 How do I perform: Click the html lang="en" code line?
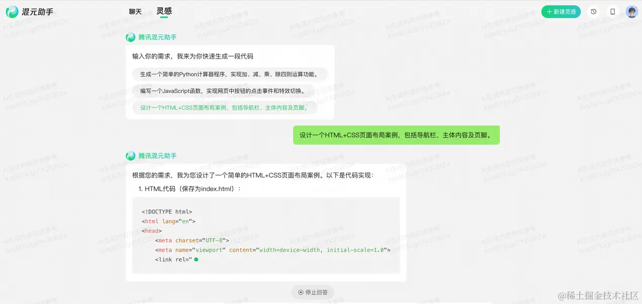click(168, 221)
